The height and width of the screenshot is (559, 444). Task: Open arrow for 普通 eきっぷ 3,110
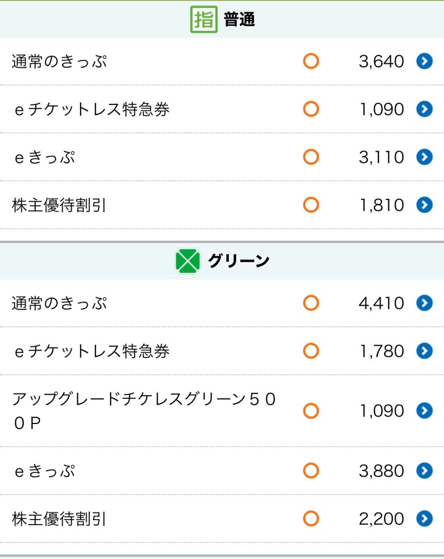[x=424, y=157]
